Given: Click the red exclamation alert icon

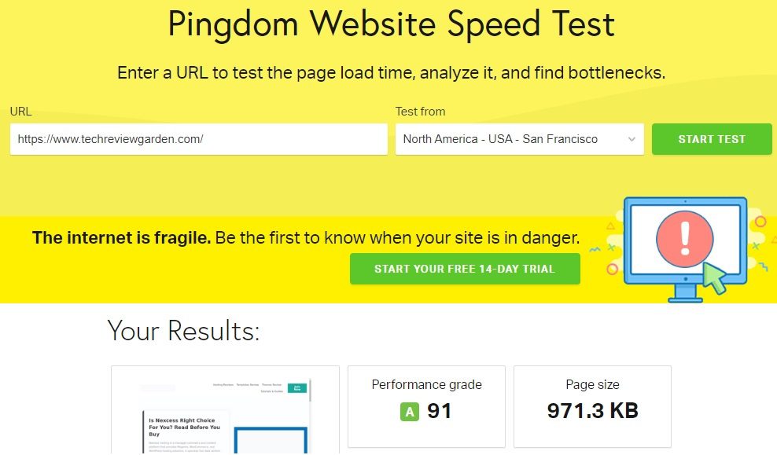Looking at the screenshot, I should (x=685, y=239).
